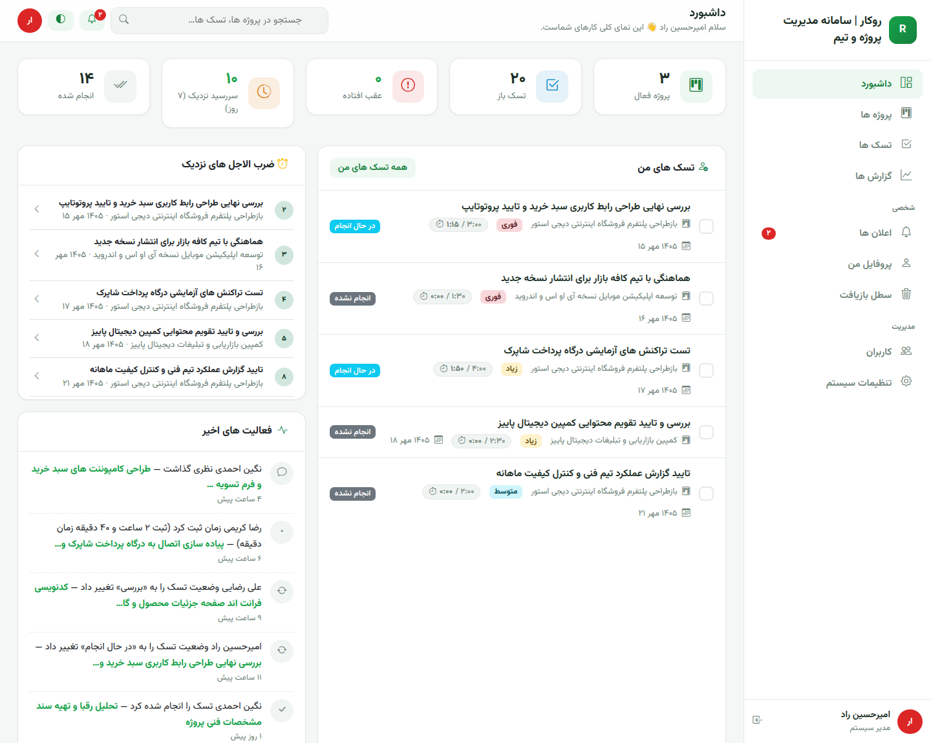Click متوسط priority tag on last task
Image resolution: width=931 pixels, height=743 pixels.
click(506, 492)
